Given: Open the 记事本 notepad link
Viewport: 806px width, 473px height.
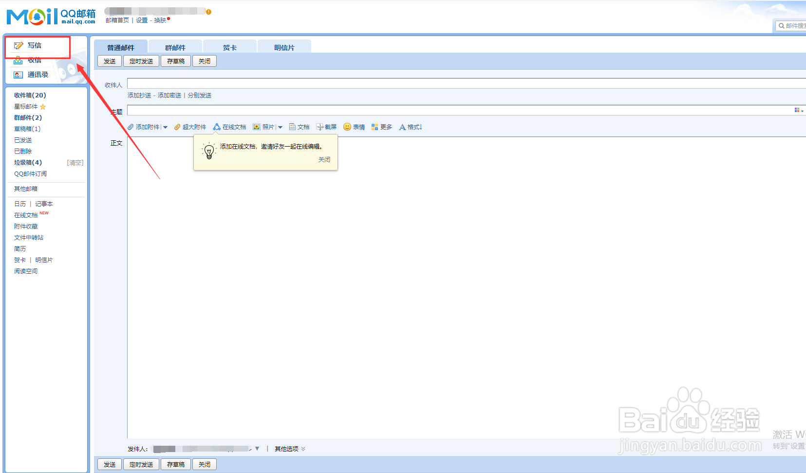Looking at the screenshot, I should click(44, 204).
